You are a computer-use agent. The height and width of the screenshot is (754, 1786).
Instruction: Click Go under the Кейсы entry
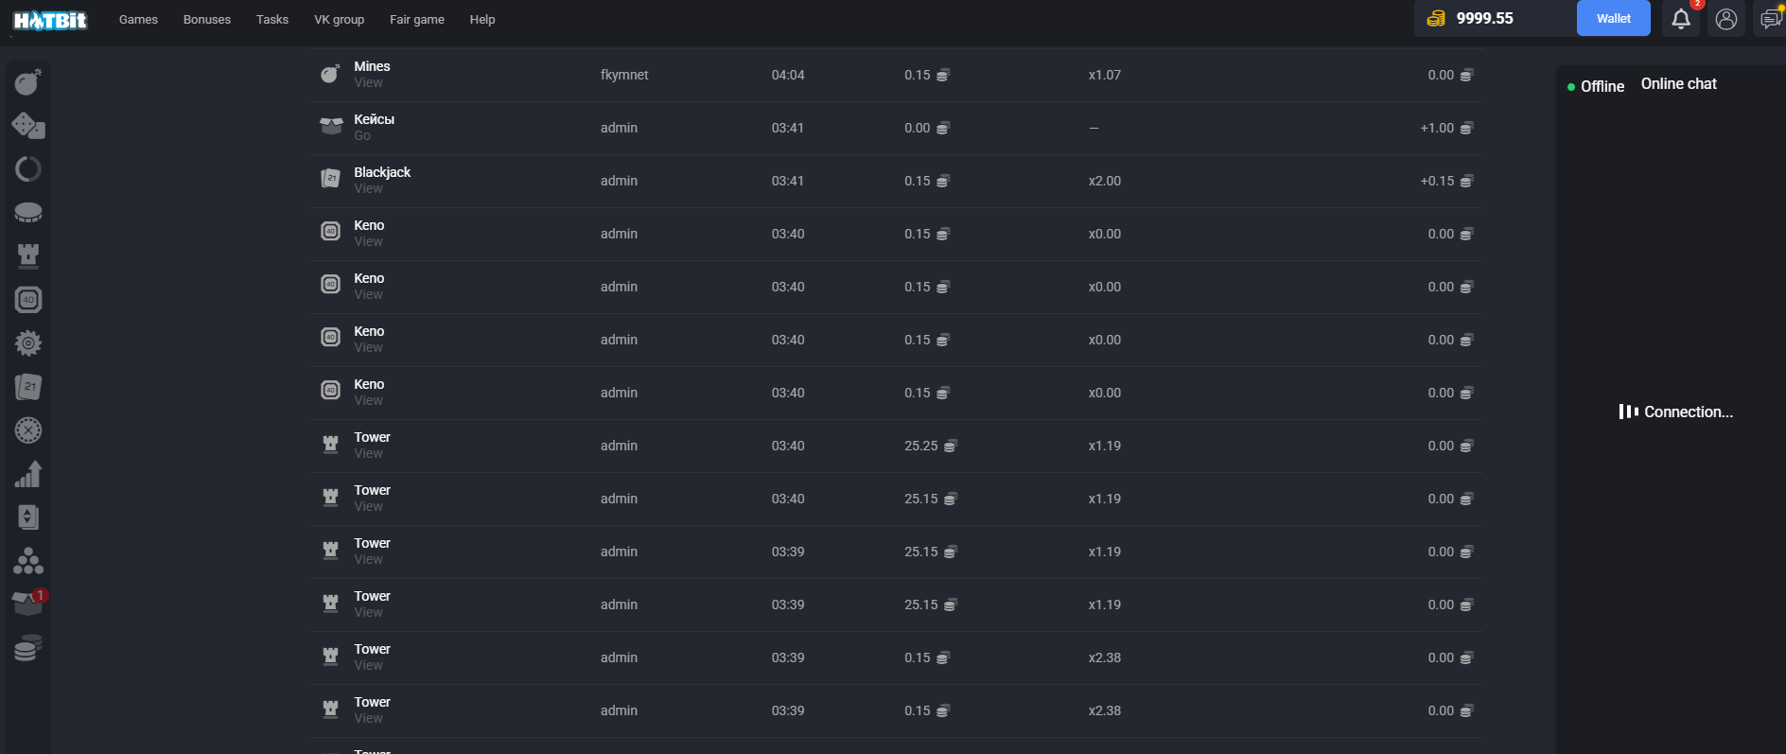click(362, 136)
